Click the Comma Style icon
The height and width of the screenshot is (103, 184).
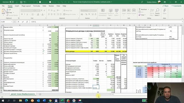[89, 14]
